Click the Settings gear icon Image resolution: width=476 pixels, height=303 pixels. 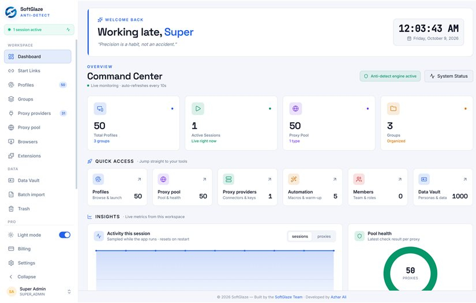[x=11, y=263]
